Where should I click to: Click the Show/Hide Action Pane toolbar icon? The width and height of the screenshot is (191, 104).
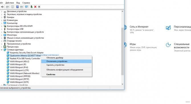click(21, 7)
